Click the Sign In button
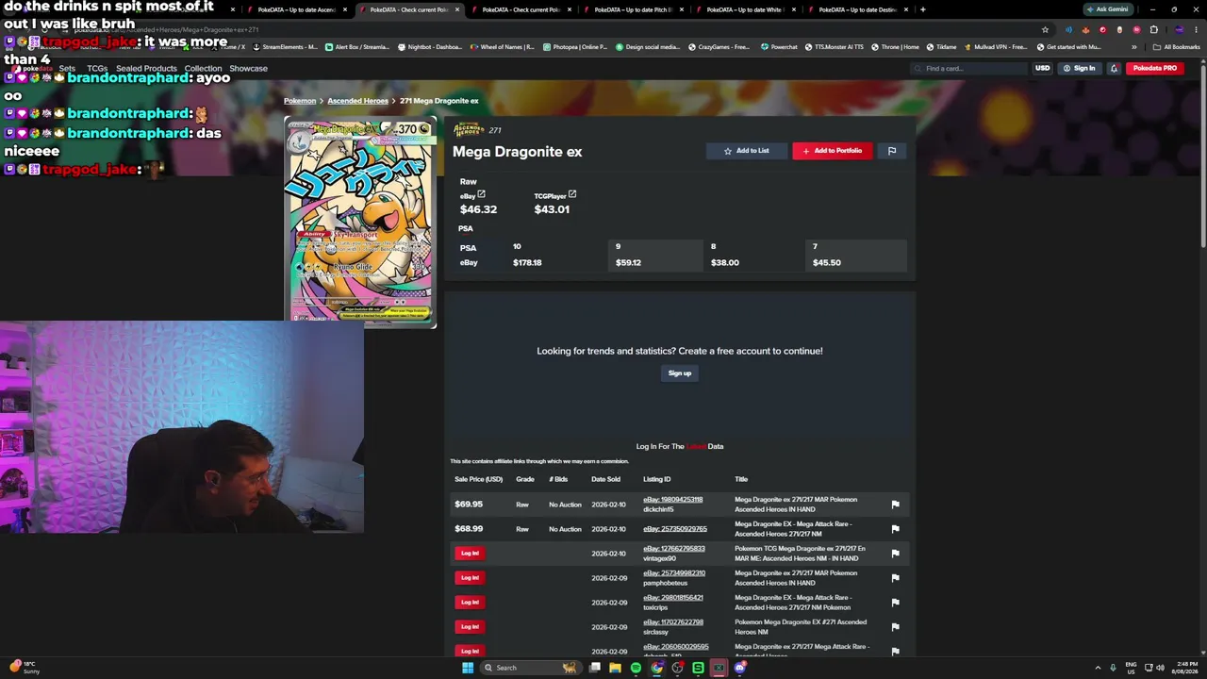 (1079, 68)
